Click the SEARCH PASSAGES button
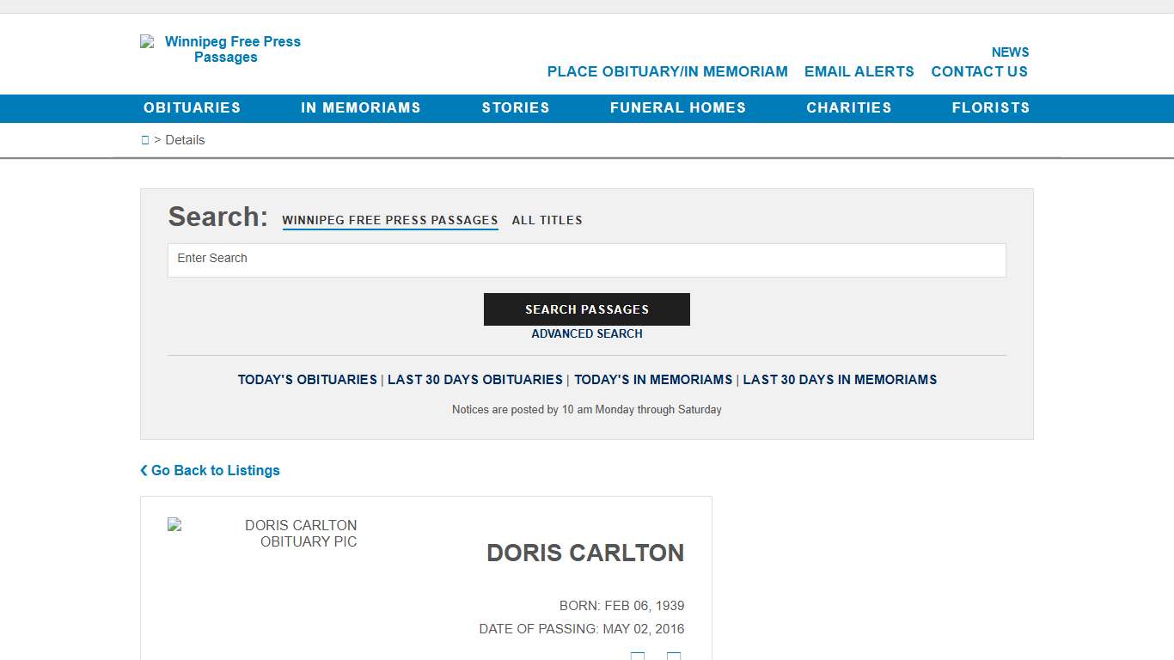1174x660 pixels. pyautogui.click(x=587, y=309)
